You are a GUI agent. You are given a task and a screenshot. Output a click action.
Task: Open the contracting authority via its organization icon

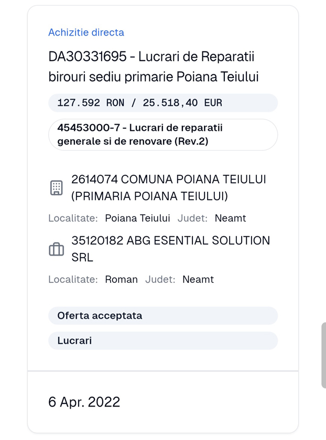(56, 187)
